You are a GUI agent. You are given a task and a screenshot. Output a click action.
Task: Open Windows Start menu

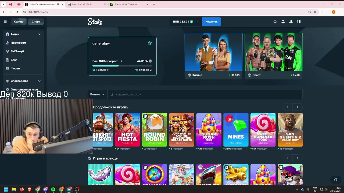tap(6, 190)
